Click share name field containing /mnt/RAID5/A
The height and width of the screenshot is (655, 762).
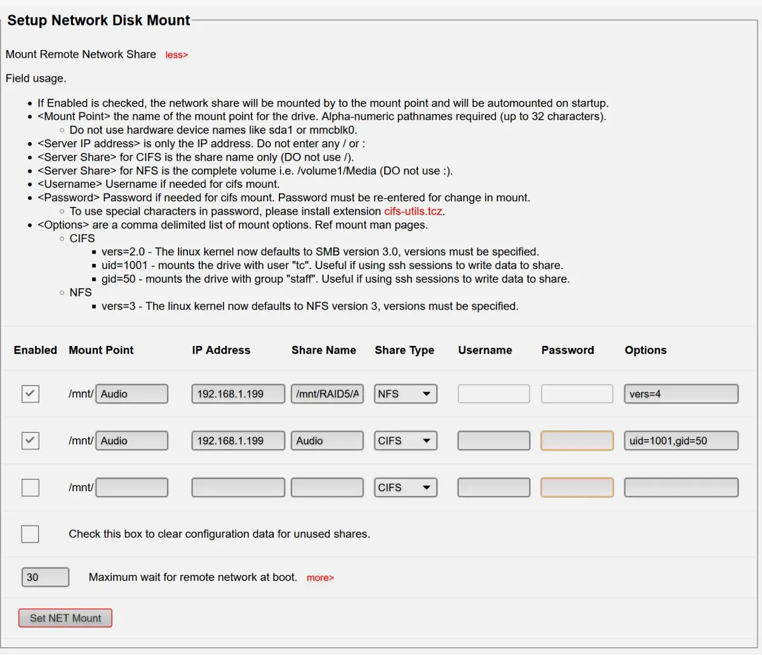click(328, 394)
